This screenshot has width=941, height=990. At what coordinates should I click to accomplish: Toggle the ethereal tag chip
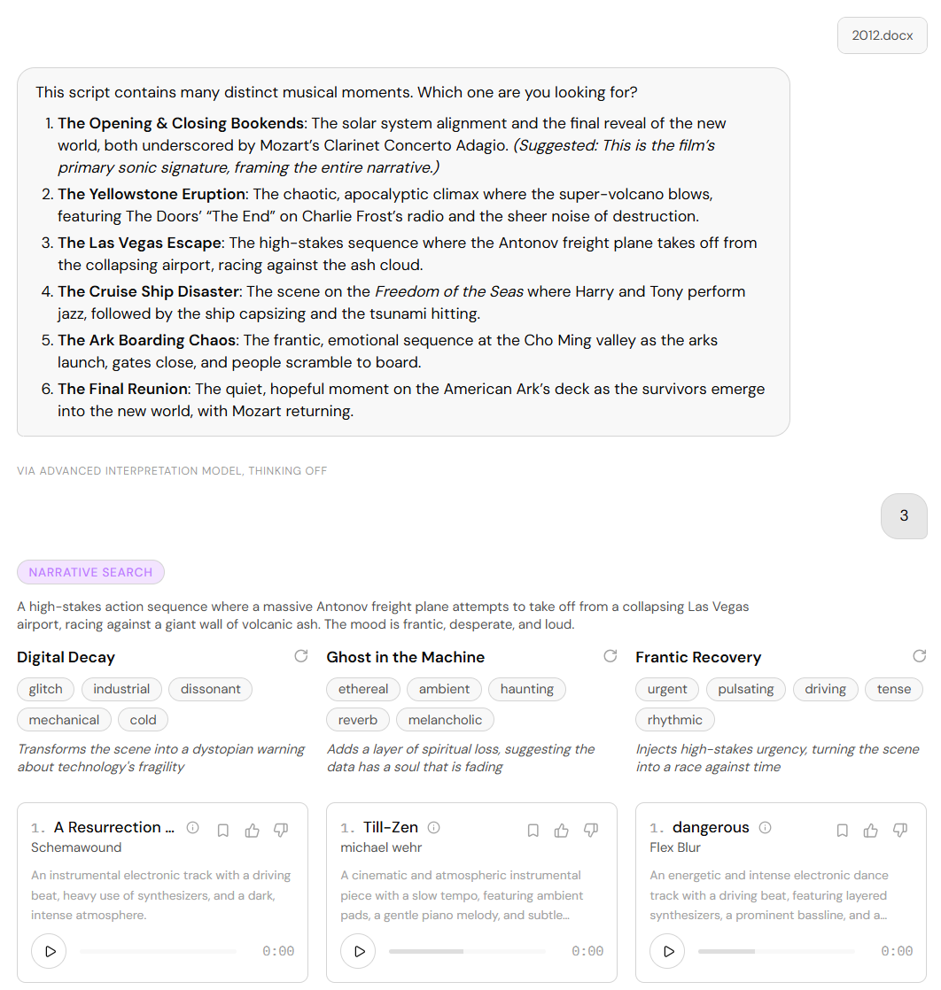pyautogui.click(x=363, y=689)
